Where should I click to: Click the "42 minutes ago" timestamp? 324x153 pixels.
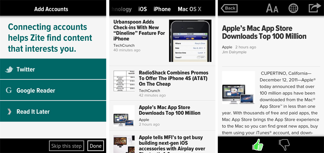click(x=152, y=95)
